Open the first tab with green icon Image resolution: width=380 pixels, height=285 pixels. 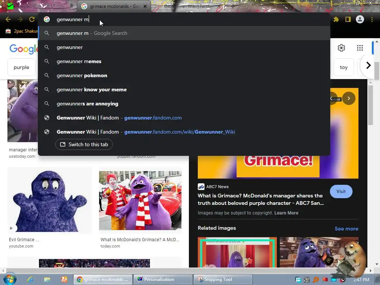point(39,6)
